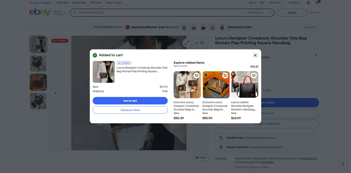Open the $55.90 related item image
351x173 pixels.
coord(216,85)
